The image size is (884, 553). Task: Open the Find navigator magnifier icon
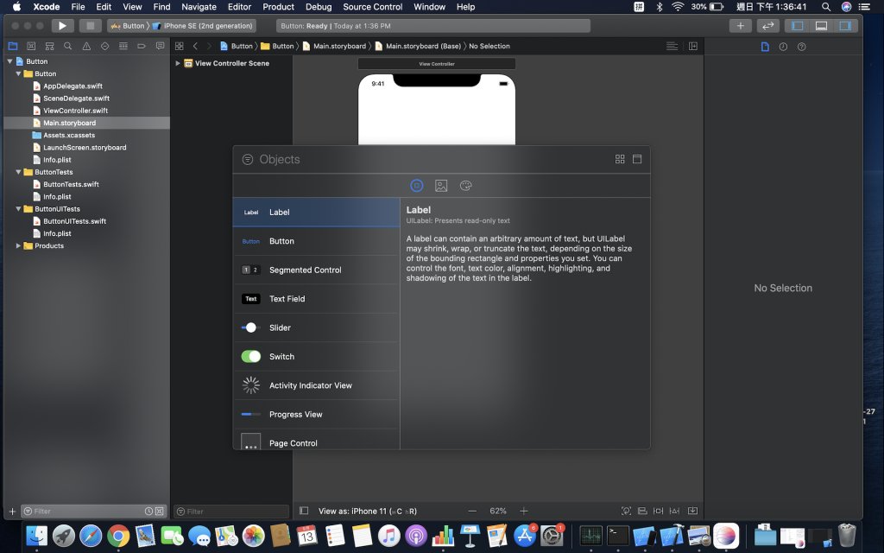point(67,47)
